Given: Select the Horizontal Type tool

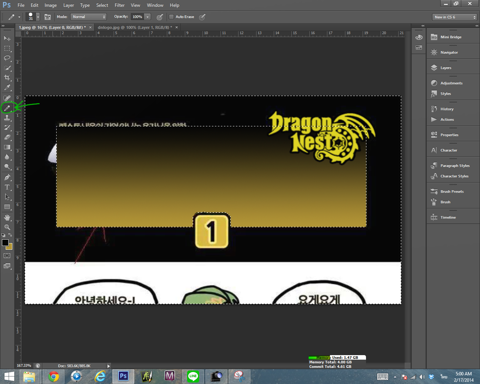Looking at the screenshot, I should (x=7, y=187).
